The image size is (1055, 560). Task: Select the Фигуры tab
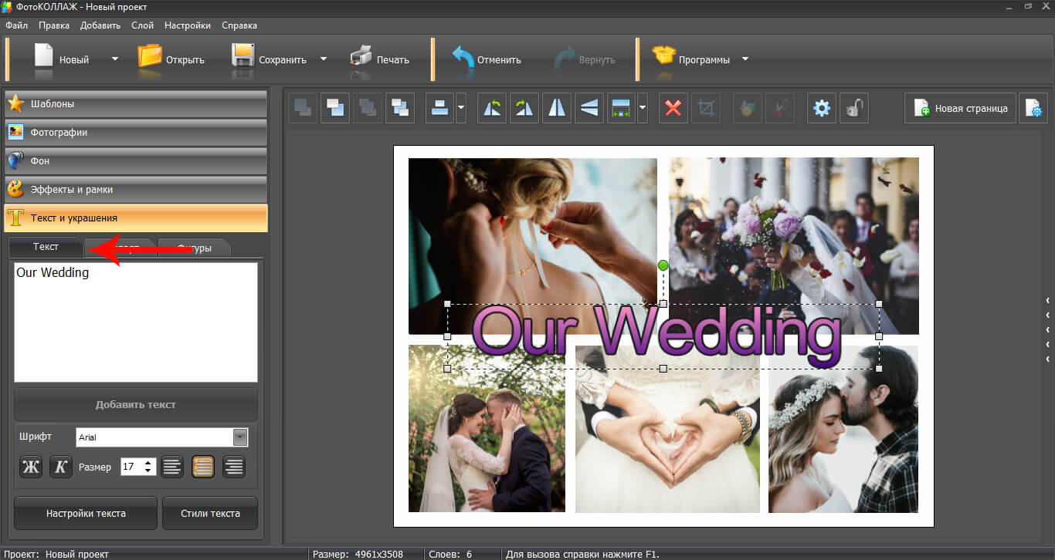194,248
